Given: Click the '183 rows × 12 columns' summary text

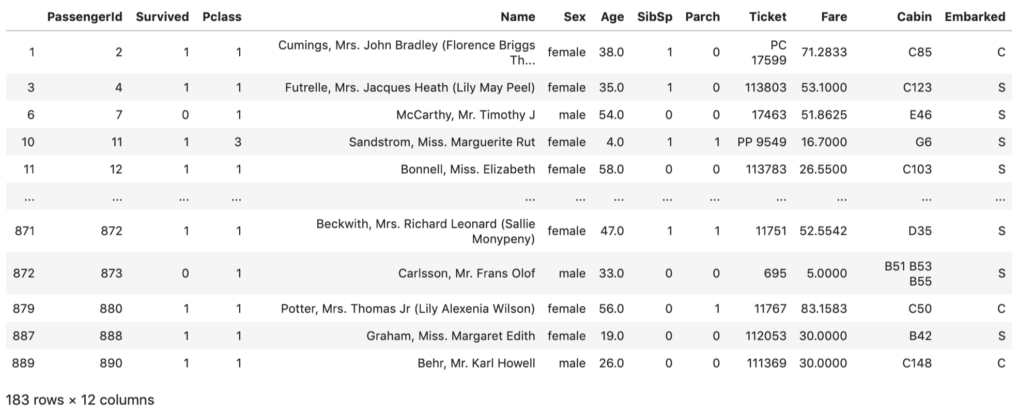Looking at the screenshot, I should [80, 400].
